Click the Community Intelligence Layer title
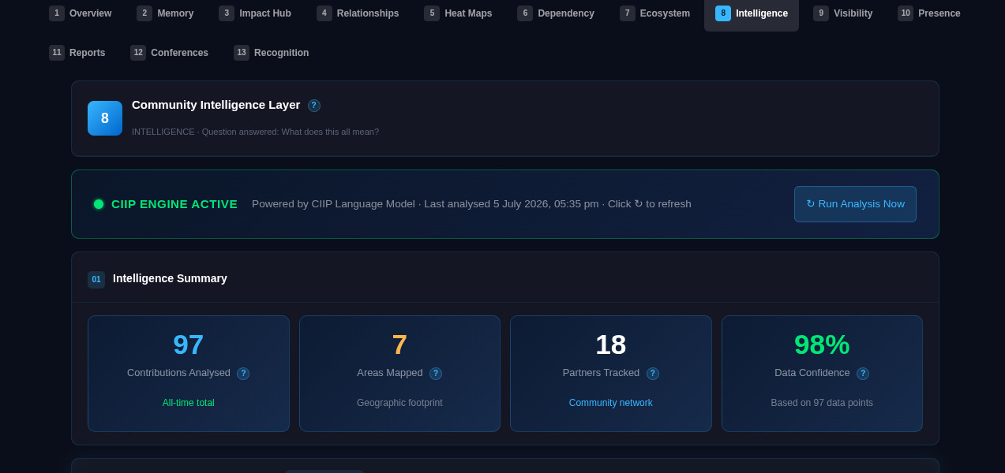1005x473 pixels. coord(216,105)
